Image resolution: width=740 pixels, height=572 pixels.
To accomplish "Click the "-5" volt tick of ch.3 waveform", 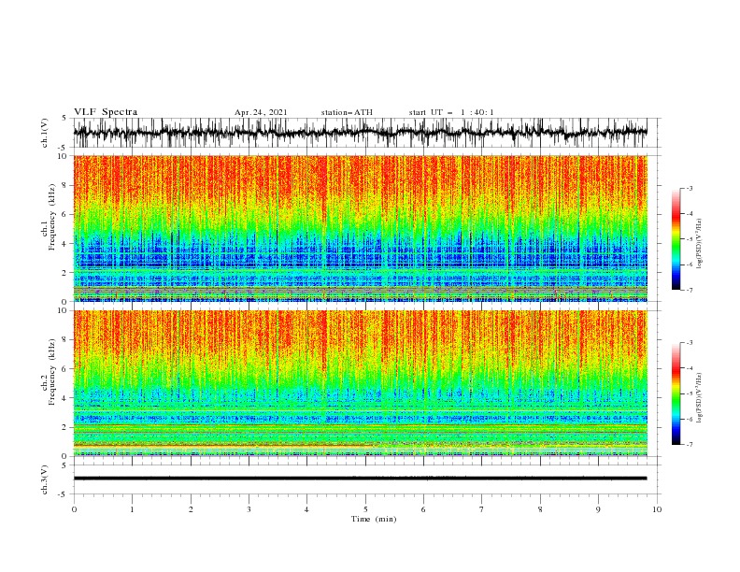I will [64, 494].
